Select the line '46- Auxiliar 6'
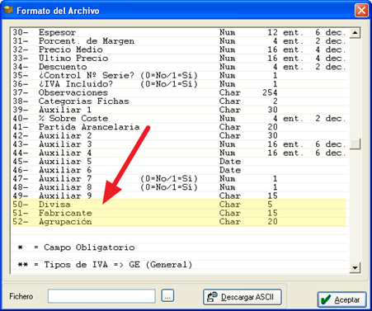 180,170
